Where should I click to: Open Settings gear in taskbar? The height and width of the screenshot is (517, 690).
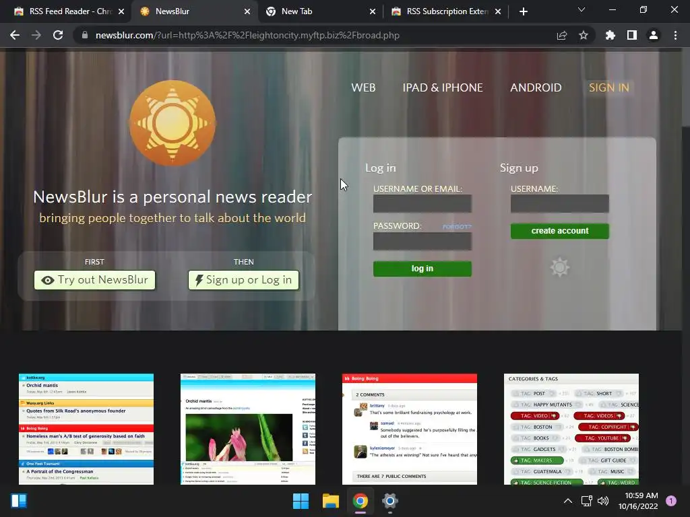tap(390, 501)
